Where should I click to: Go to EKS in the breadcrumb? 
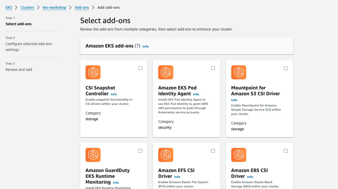(9, 7)
